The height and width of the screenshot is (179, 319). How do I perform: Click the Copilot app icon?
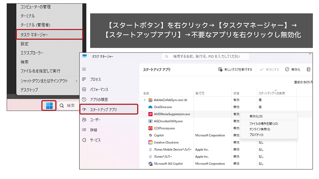point(150,135)
